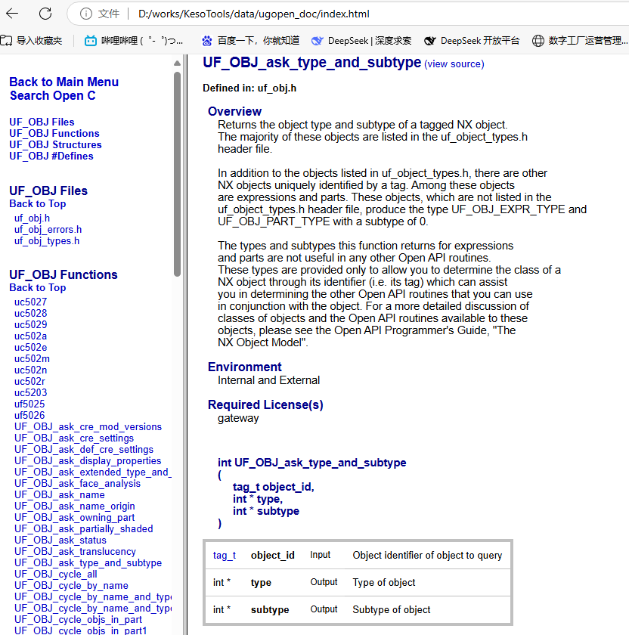This screenshot has height=635, width=629.
Task: Open UF_OBJ_ask_type_and_subtype sidebar link
Action: tap(88, 563)
